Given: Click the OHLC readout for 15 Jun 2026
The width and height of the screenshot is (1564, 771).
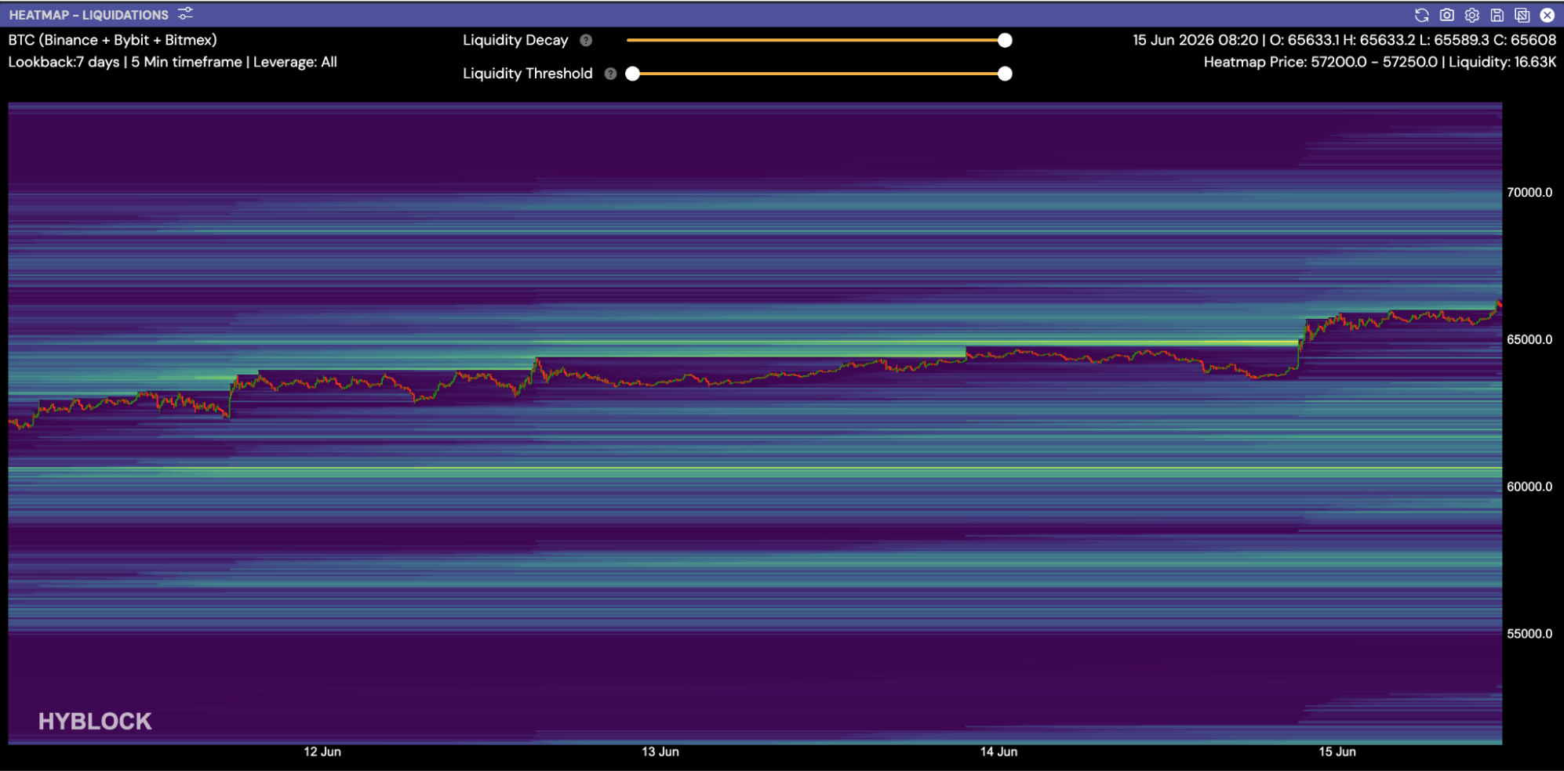Looking at the screenshot, I should pyautogui.click(x=1344, y=40).
